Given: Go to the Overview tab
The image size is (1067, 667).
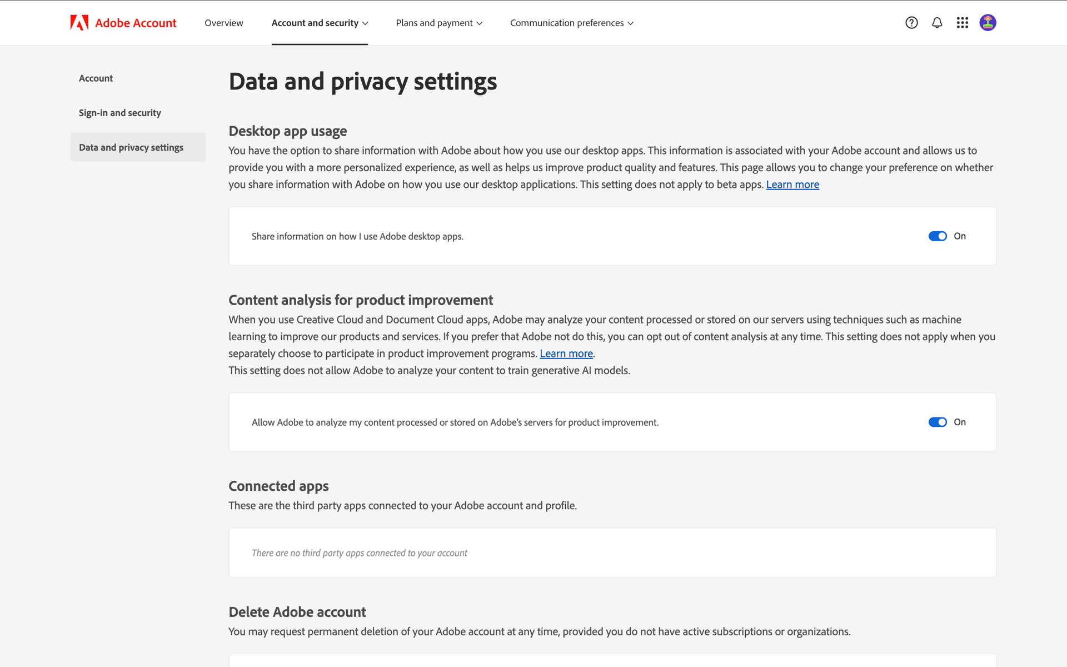Looking at the screenshot, I should pos(224,23).
